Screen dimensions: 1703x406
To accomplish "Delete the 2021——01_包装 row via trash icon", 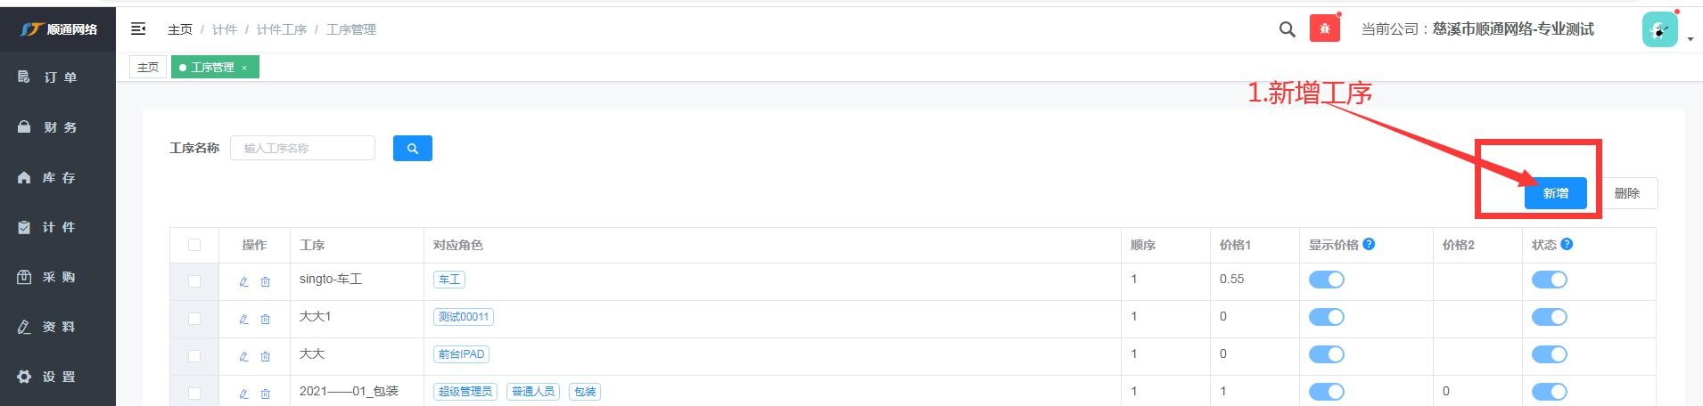I will [x=265, y=394].
